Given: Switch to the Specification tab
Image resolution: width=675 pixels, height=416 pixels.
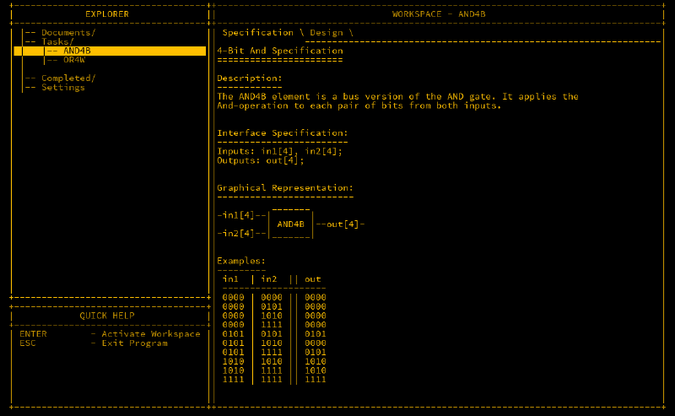Looking at the screenshot, I should tap(257, 33).
